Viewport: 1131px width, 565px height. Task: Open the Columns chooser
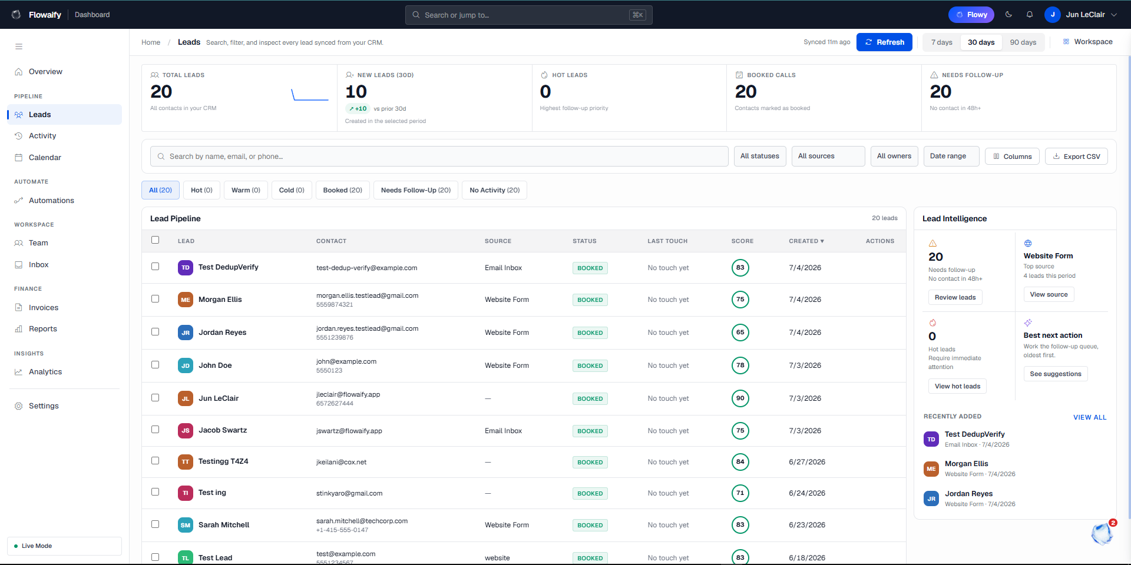pos(1012,157)
